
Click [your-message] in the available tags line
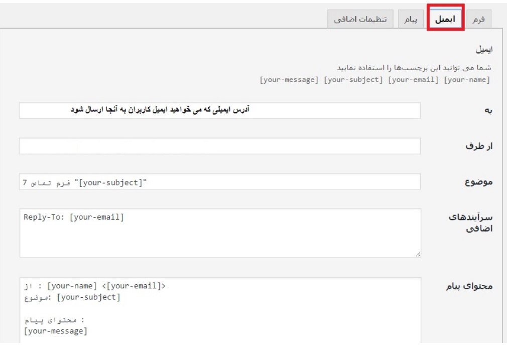(x=289, y=80)
